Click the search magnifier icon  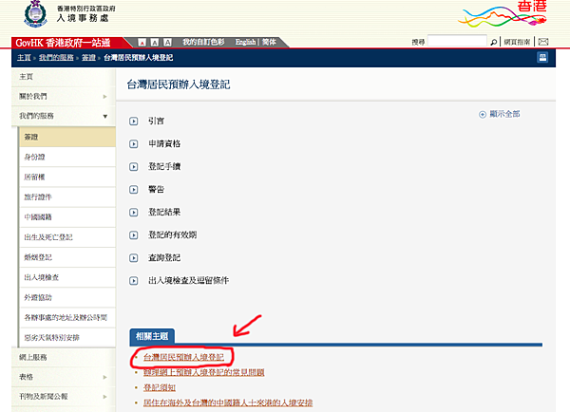[x=493, y=42]
